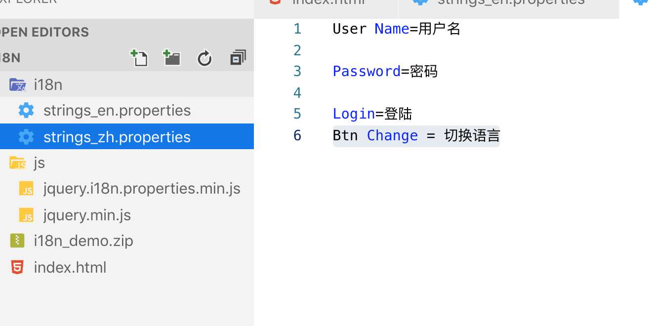654x326 pixels.
Task: Collapse all folders in explorer
Action: point(238,58)
